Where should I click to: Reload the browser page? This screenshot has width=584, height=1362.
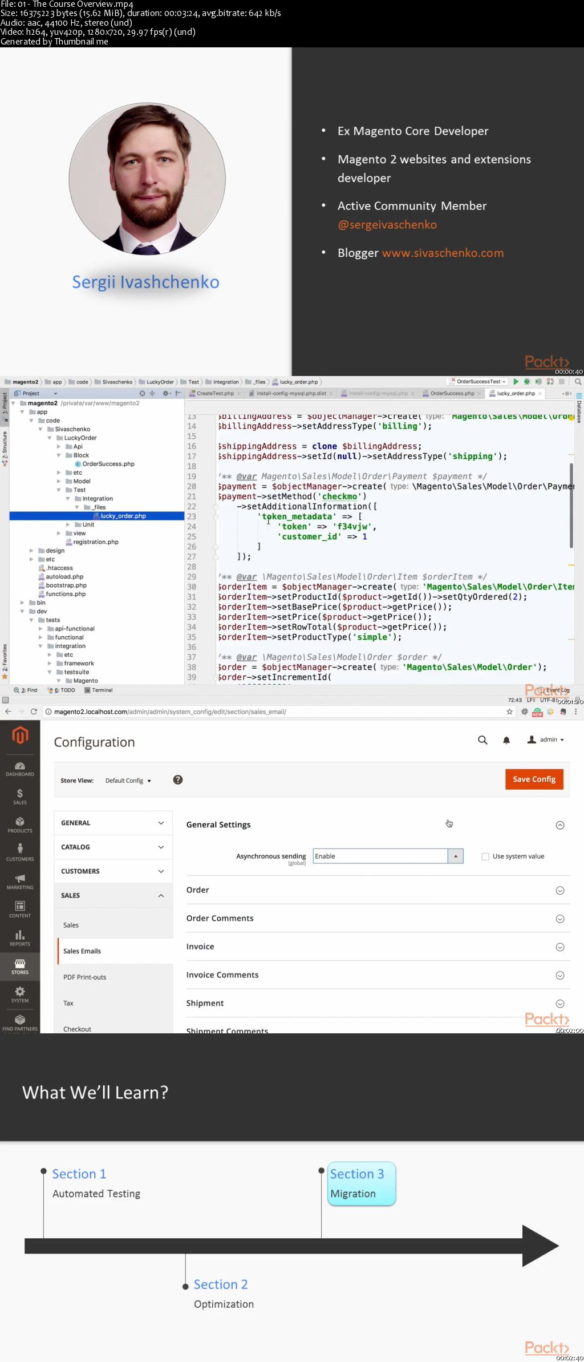(34, 712)
